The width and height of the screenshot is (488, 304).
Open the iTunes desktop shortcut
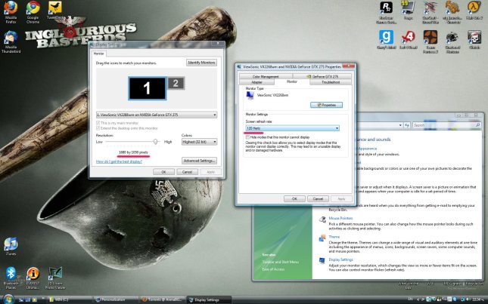[11, 244]
